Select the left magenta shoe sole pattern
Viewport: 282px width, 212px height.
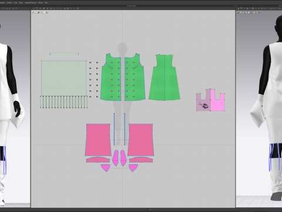click(116, 158)
